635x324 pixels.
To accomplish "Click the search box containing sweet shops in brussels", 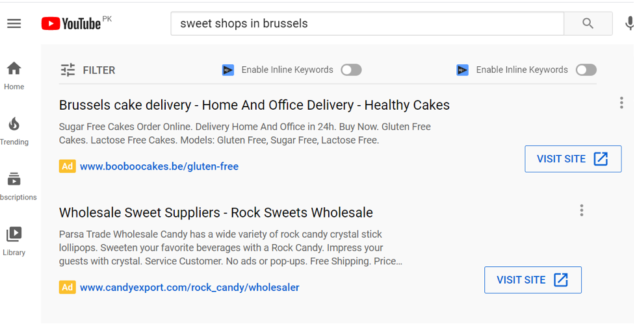I will tap(367, 23).
